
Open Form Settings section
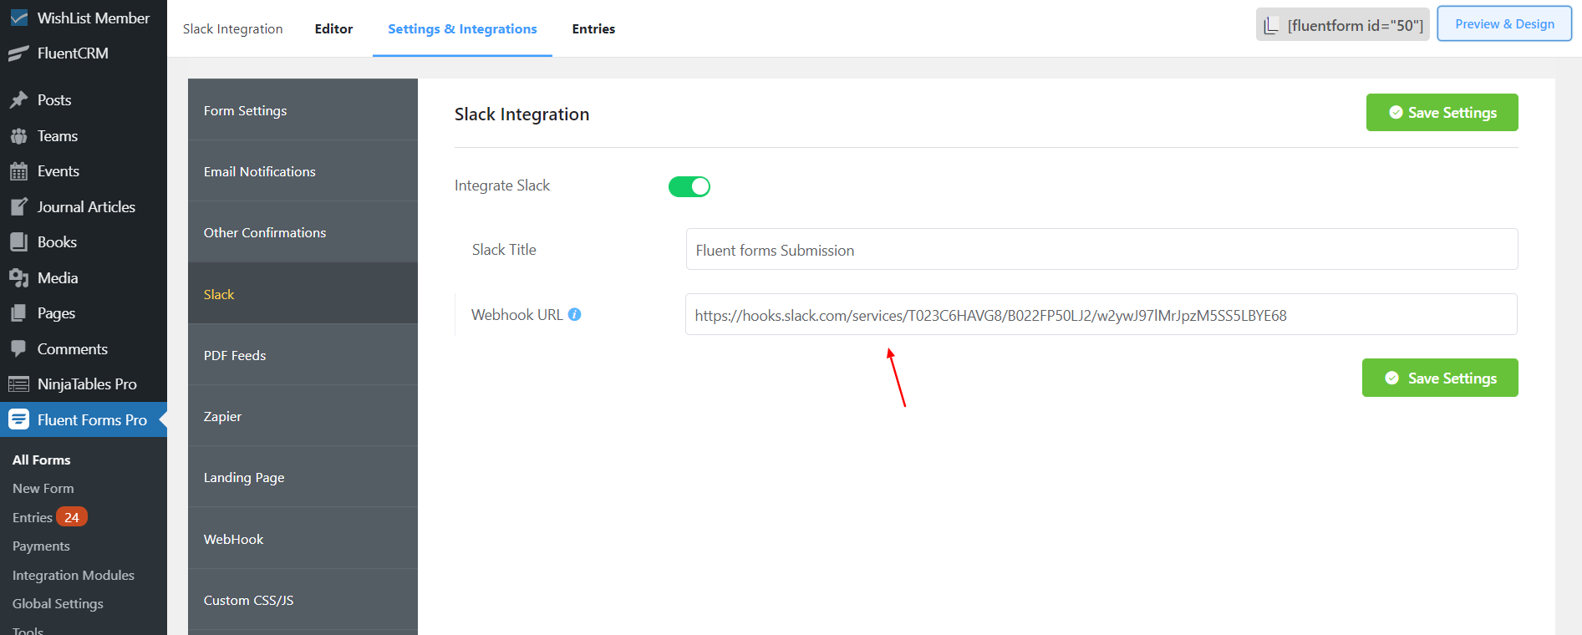click(x=303, y=110)
